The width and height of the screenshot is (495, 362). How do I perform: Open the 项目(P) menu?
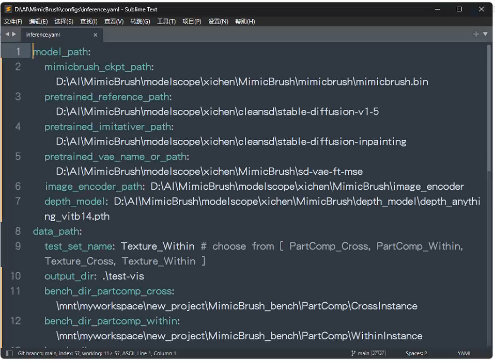192,22
